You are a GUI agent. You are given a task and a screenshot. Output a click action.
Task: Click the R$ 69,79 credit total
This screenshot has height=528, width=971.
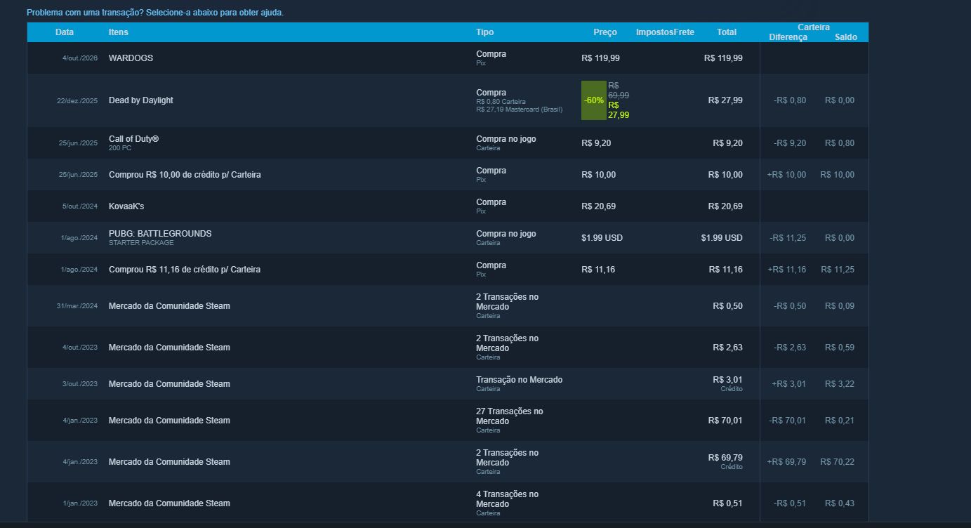(725, 458)
